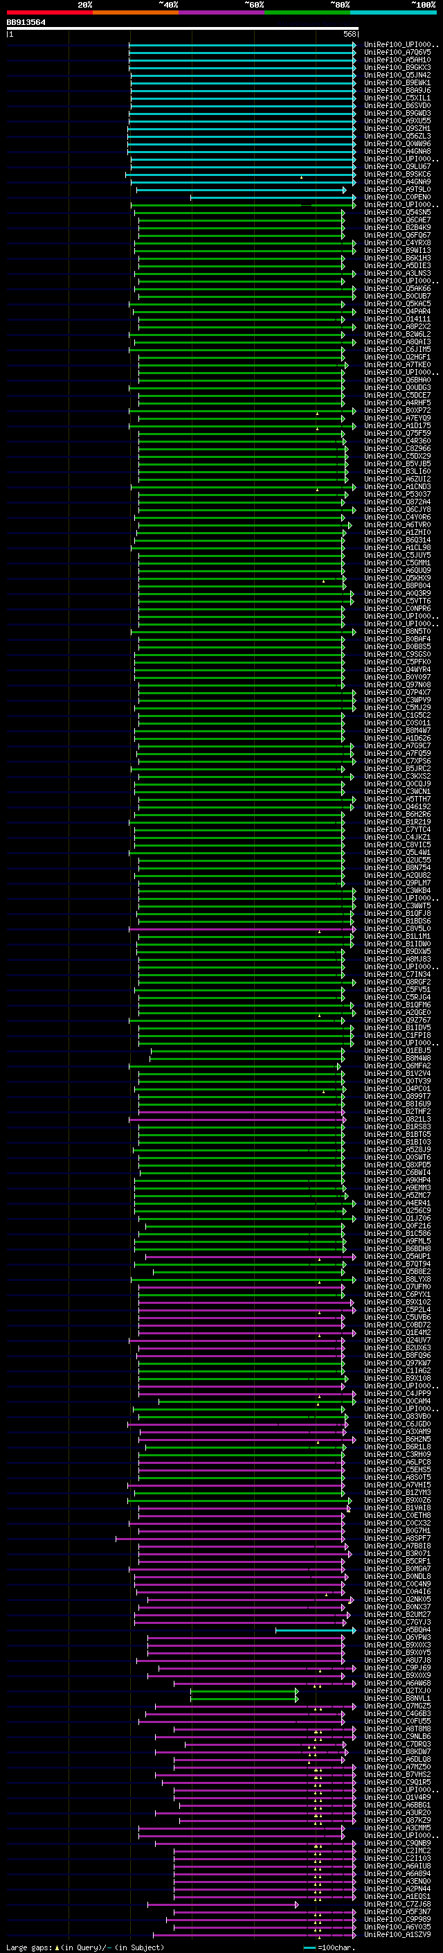
Task: Click the query end position 568 label
Action: coord(350,34)
